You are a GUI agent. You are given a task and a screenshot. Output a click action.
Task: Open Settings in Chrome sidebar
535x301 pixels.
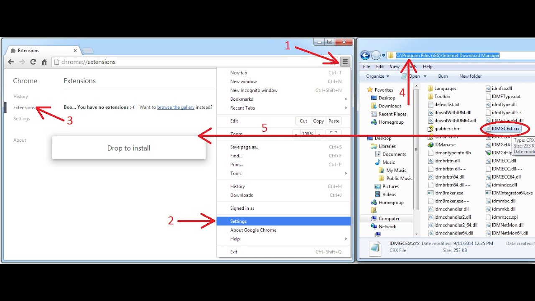[21, 119]
